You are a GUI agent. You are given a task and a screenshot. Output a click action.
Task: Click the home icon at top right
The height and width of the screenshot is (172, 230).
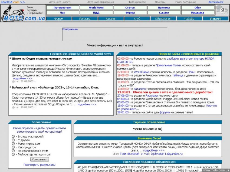222,10
